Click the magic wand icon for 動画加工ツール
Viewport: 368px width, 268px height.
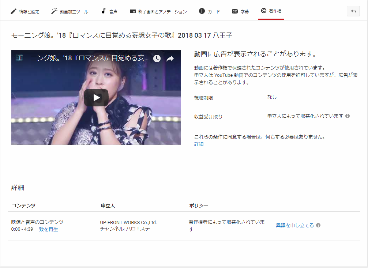pyautogui.click(x=54, y=11)
